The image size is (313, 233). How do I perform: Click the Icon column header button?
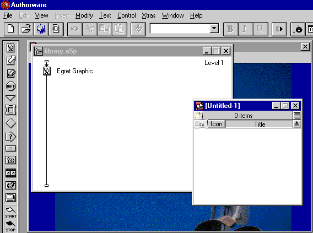tap(217, 124)
